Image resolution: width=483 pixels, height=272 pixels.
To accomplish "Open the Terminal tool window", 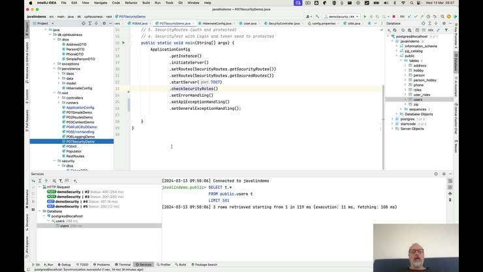I will click(123, 265).
